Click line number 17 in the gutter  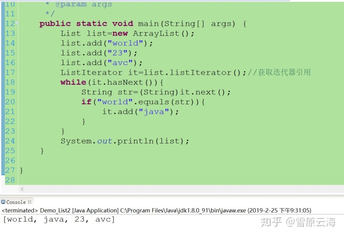[10, 72]
